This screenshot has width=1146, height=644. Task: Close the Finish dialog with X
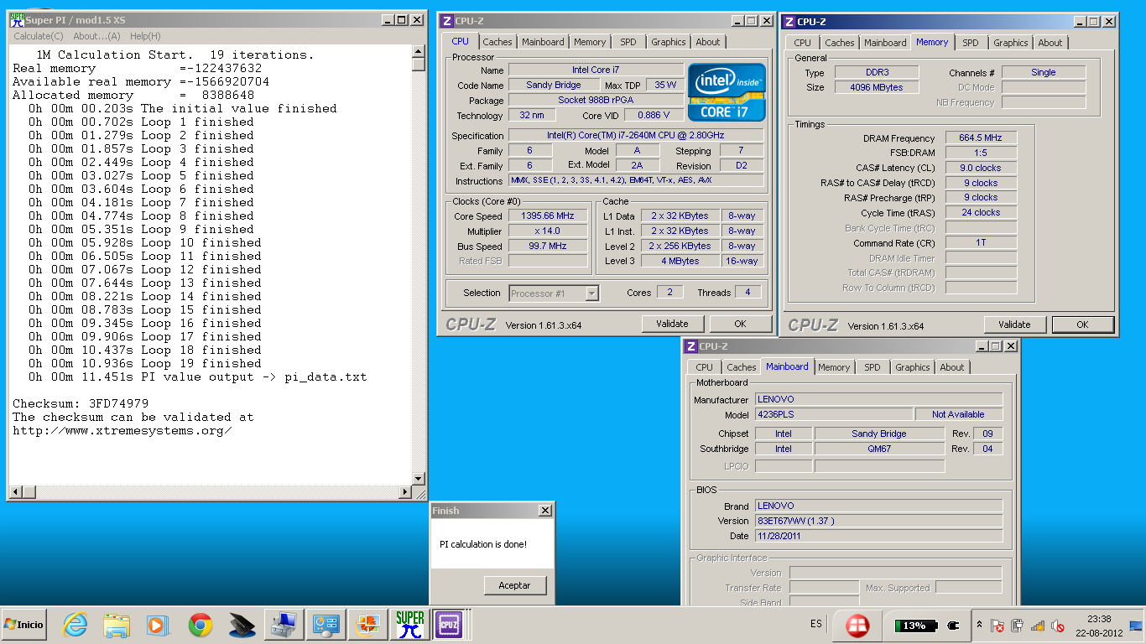pyautogui.click(x=545, y=510)
